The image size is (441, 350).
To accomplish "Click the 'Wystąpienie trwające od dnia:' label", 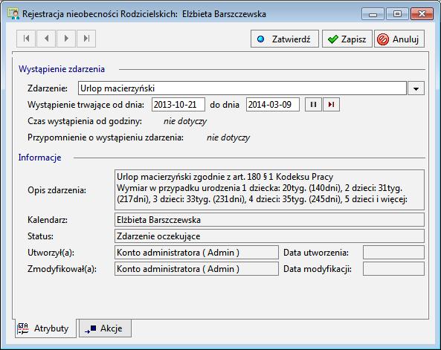I will [86, 105].
